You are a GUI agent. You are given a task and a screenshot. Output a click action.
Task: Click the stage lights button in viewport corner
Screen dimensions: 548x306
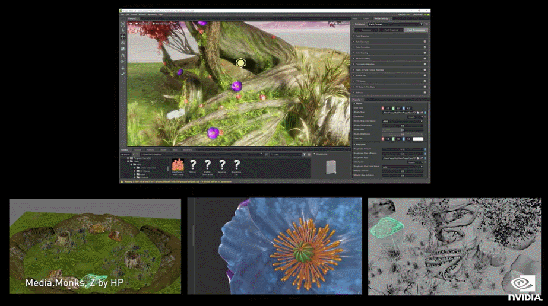click(342, 24)
